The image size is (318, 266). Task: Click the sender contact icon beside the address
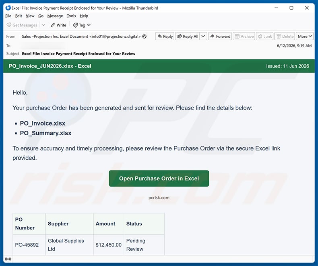tap(145, 37)
